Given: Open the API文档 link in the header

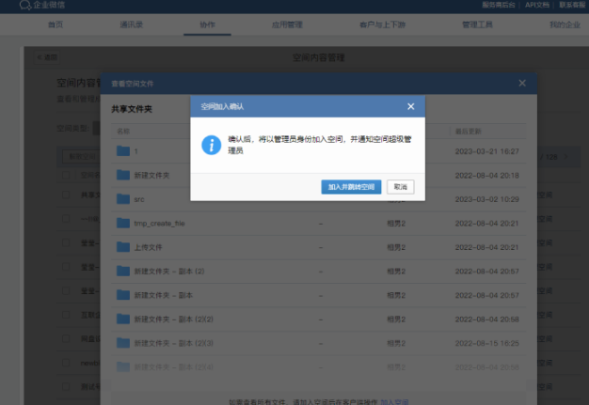Looking at the screenshot, I should (538, 6).
